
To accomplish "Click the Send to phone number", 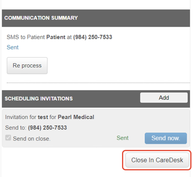I will coord(47,128).
